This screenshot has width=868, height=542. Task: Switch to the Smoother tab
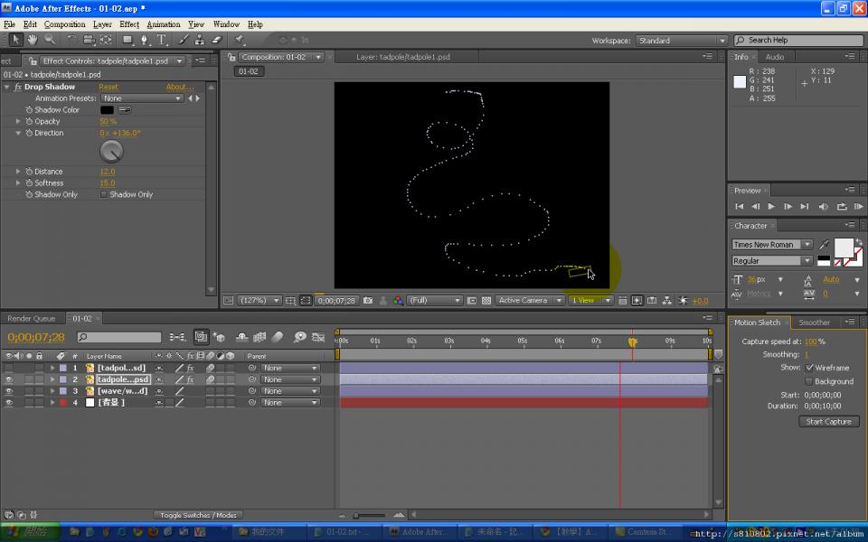814,322
